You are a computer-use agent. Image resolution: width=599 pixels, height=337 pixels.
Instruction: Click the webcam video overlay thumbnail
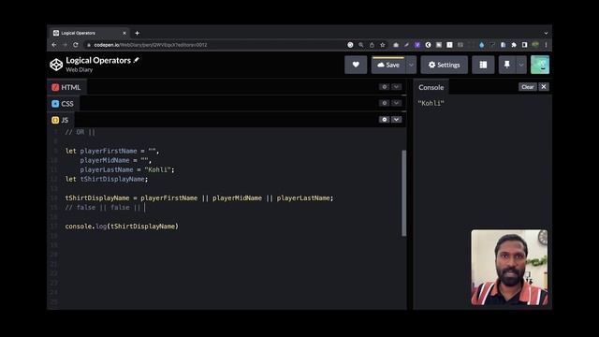pyautogui.click(x=509, y=268)
